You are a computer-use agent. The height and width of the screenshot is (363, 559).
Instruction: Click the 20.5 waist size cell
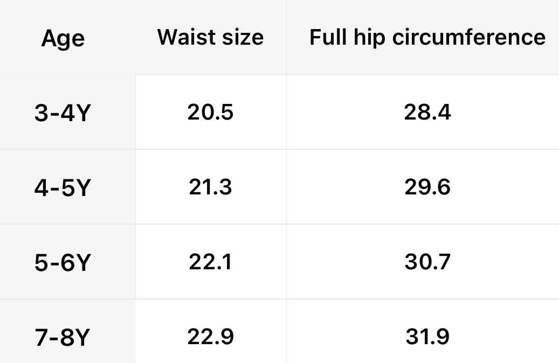tap(210, 113)
